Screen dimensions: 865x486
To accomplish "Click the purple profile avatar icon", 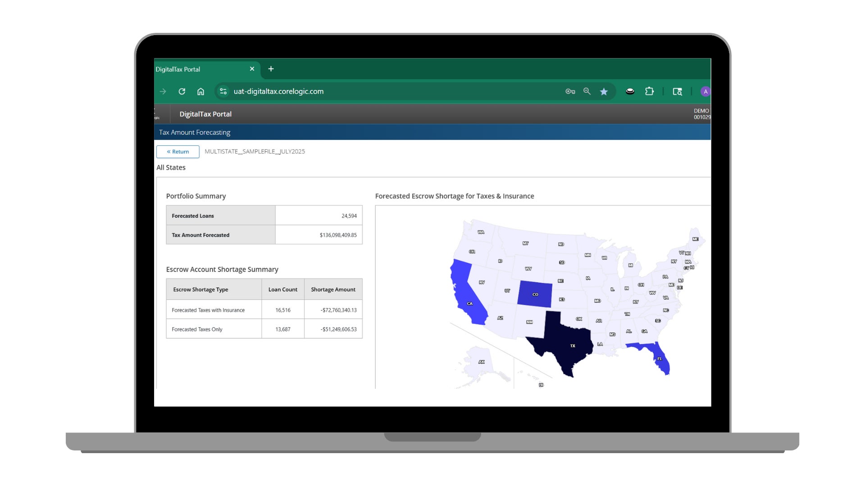I will click(x=705, y=92).
